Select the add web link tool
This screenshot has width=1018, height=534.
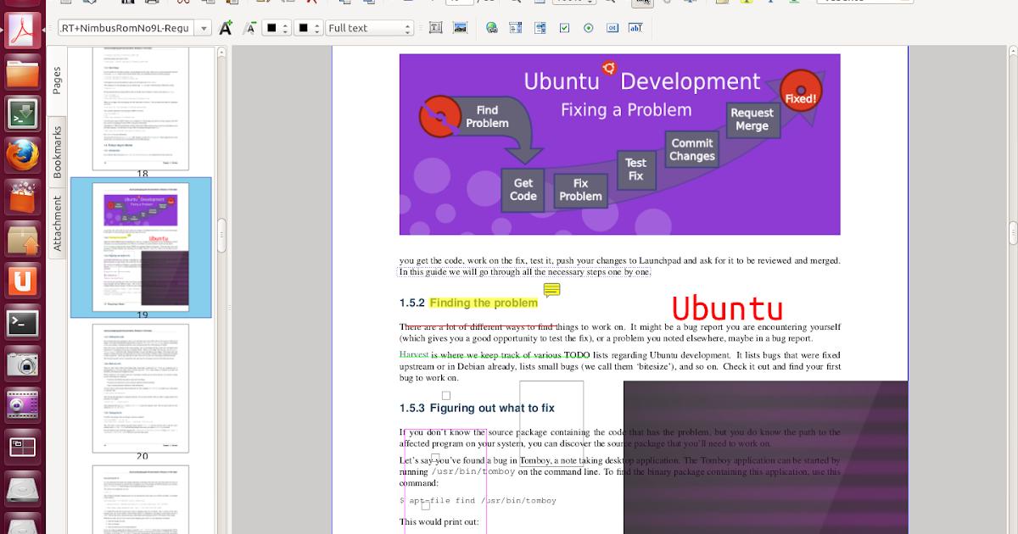492,28
